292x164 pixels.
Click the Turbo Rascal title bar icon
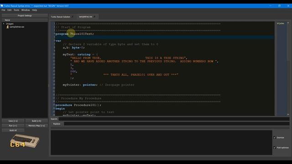(2, 6)
